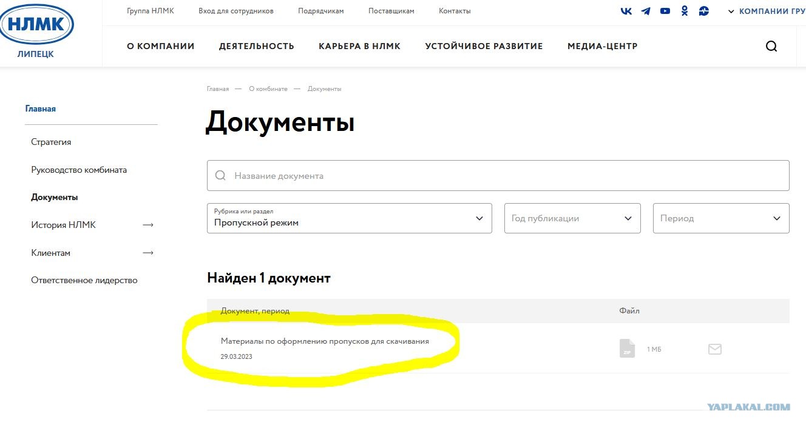Image resolution: width=806 pixels, height=425 pixels.
Task: Open Руководство комбината in the sidebar
Action: point(79,170)
